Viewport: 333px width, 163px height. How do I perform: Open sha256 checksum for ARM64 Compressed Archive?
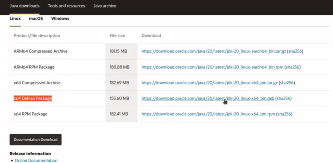[x=295, y=52]
